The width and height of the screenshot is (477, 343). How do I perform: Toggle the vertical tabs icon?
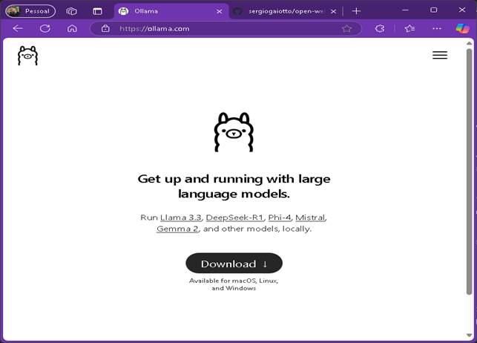click(x=97, y=11)
